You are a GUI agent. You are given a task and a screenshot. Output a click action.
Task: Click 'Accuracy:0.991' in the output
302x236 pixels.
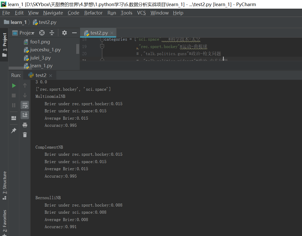[61, 227]
